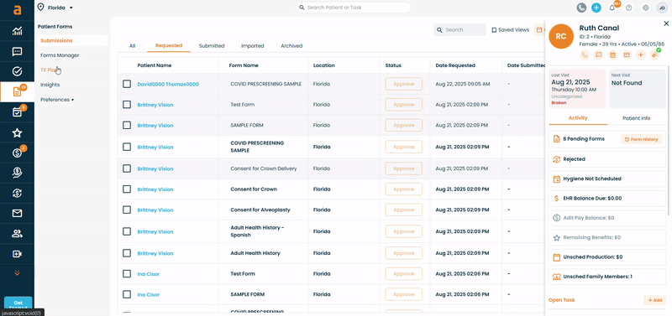Open the video camera sidebar icon
This screenshot has width=672, height=316.
click(17, 254)
